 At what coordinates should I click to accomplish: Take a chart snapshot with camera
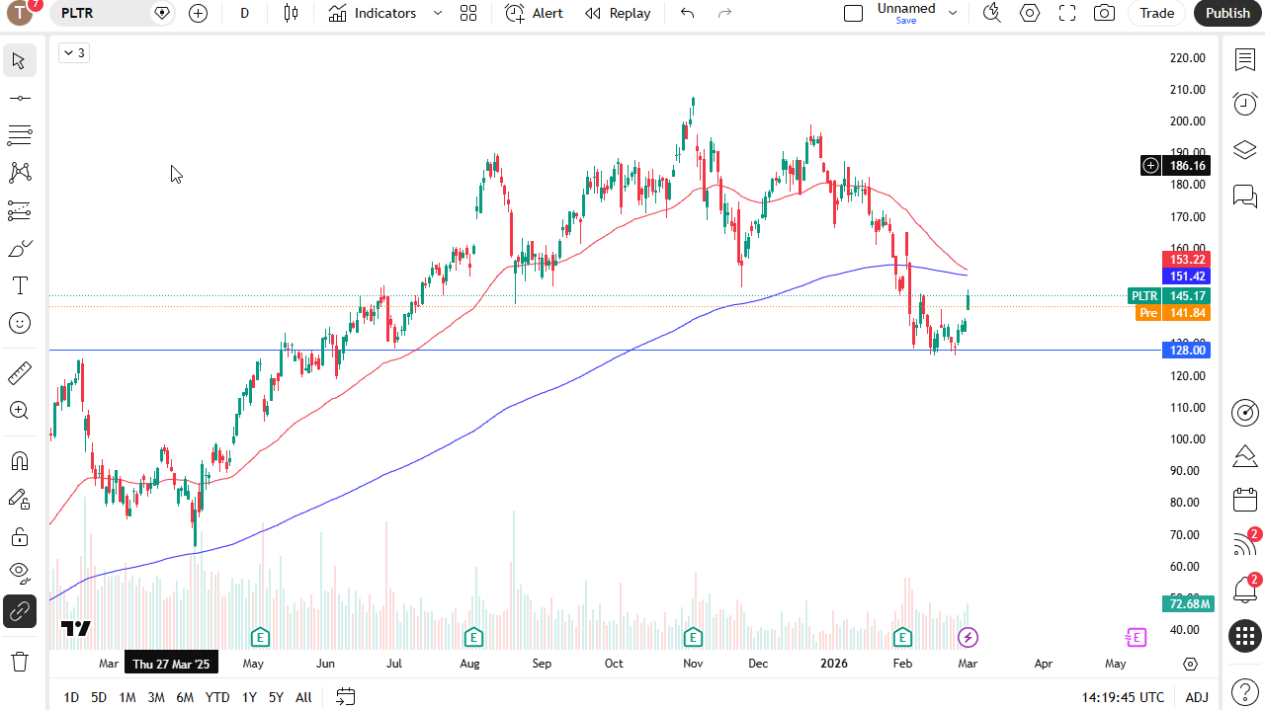(x=1105, y=13)
